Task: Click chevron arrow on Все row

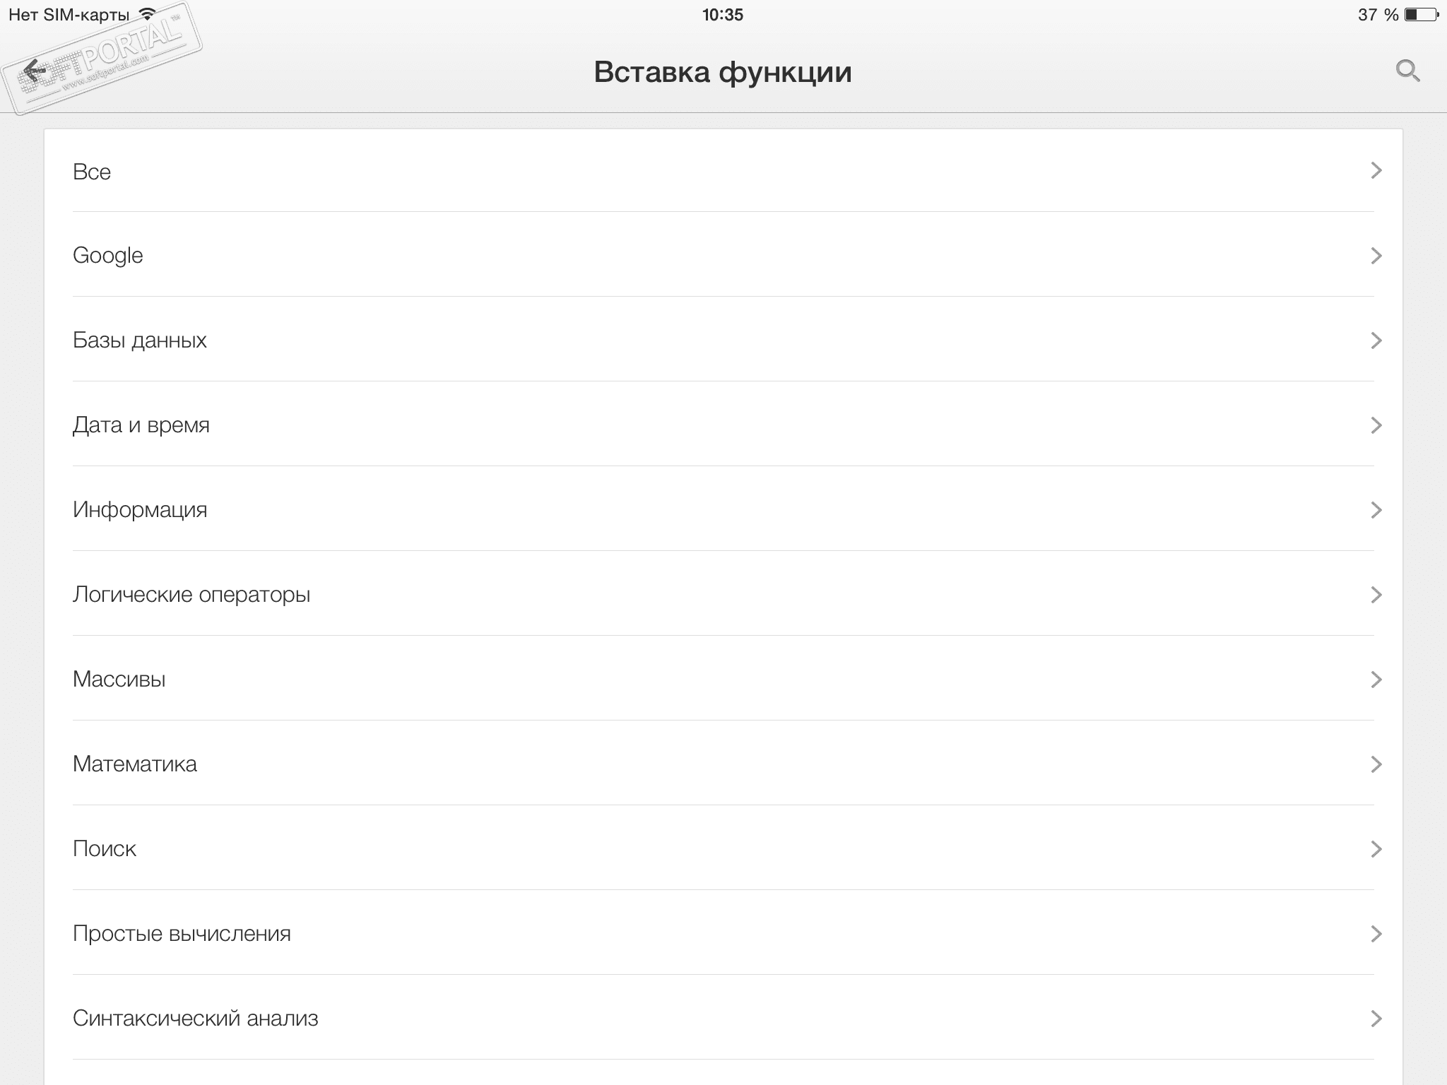Action: (x=1376, y=171)
